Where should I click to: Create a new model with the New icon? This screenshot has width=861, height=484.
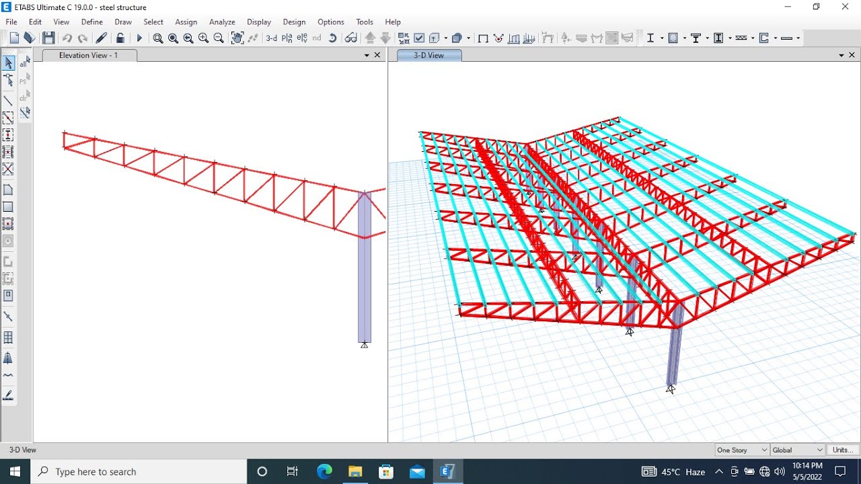pyautogui.click(x=14, y=38)
